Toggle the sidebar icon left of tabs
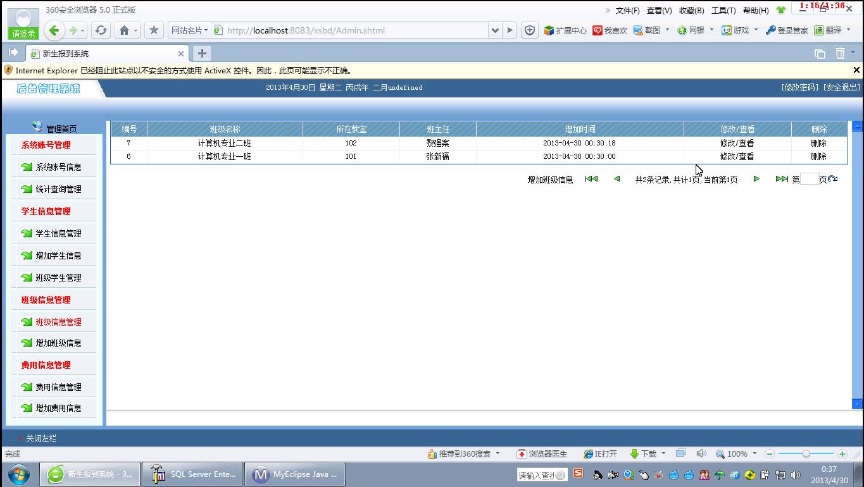 [13, 53]
